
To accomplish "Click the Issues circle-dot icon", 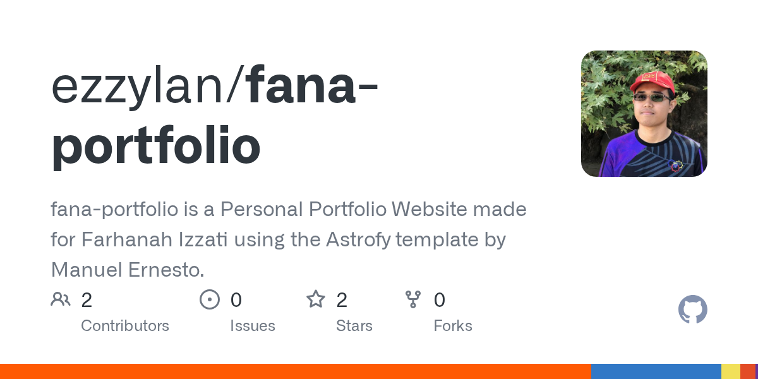I will [210, 299].
